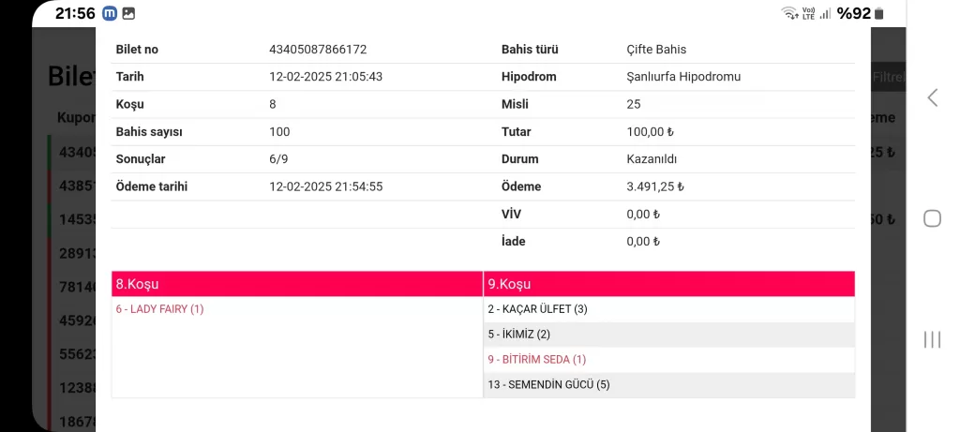Open the recent apps three-line button
960x432 pixels.
tap(932, 339)
